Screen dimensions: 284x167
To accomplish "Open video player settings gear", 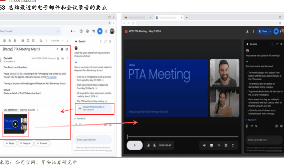I will coord(226,145).
